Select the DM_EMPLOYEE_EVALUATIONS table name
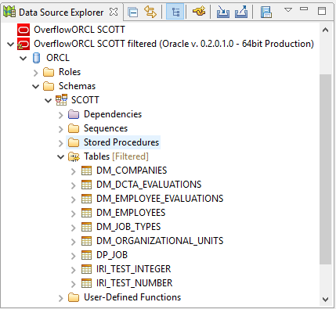Viewport: 336px width, 309px height. click(x=160, y=199)
